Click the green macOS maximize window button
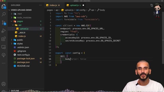 point(5,1)
